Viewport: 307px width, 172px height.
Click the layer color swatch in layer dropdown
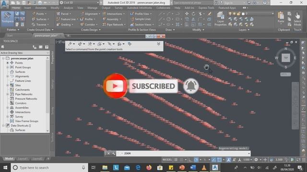[243, 14]
